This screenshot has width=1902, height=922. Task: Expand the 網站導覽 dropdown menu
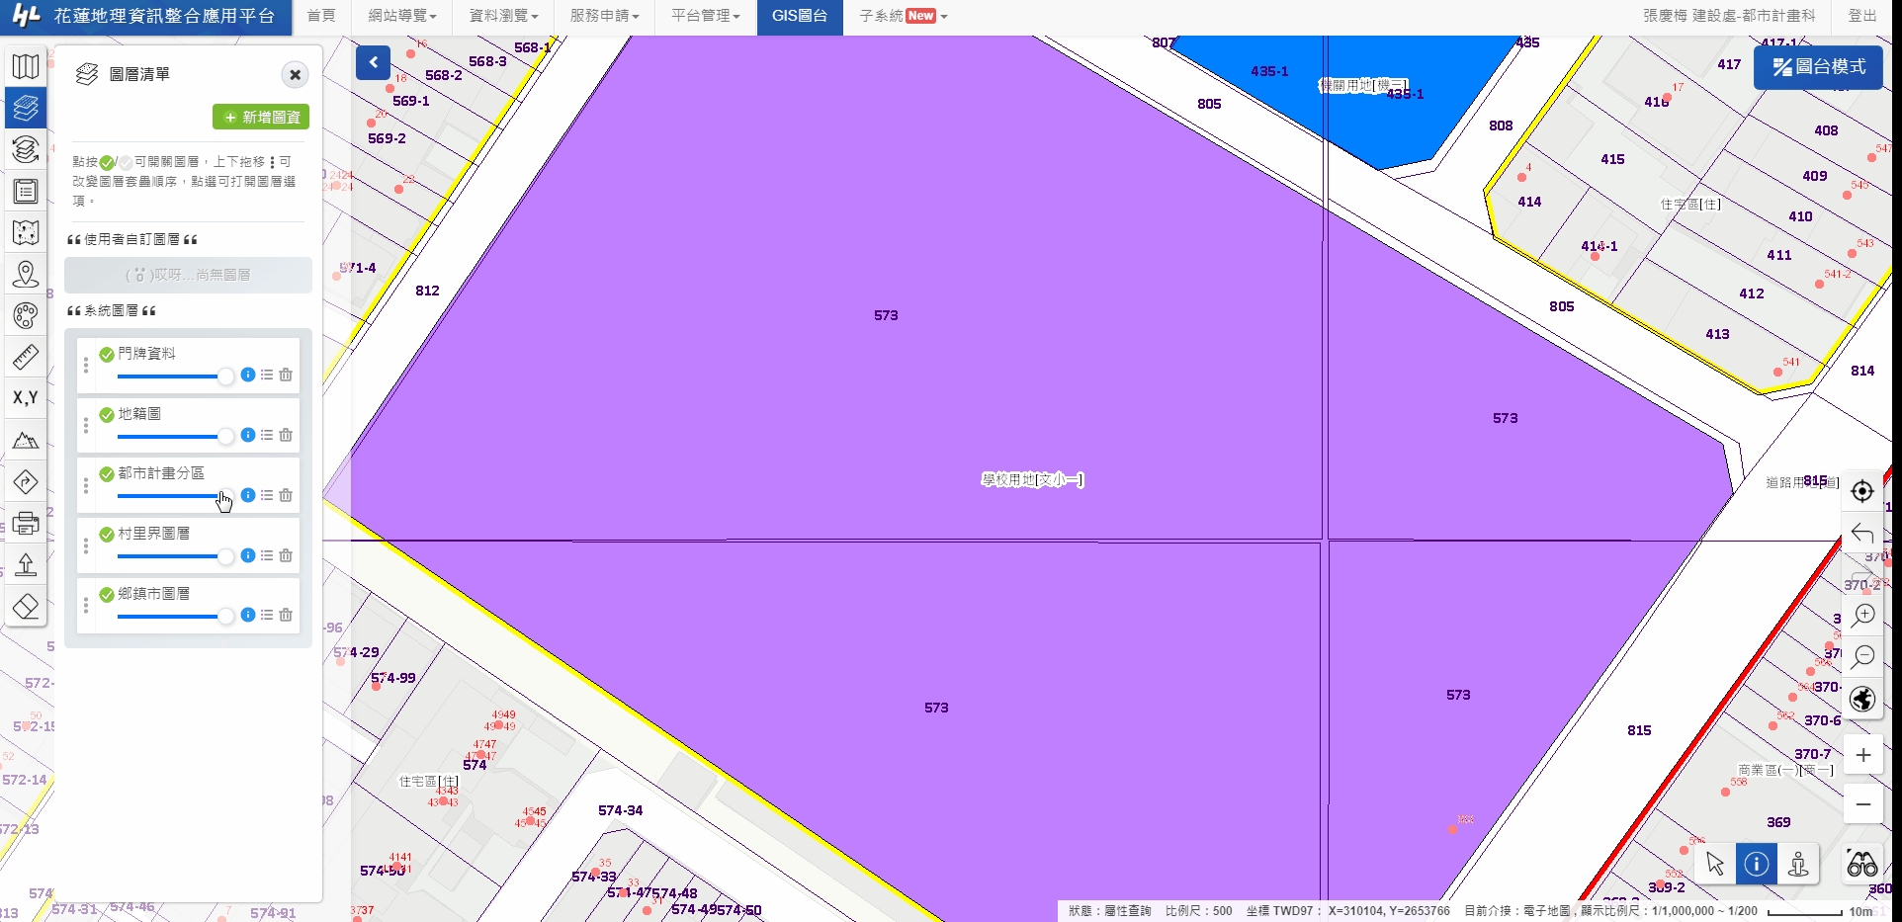[401, 16]
